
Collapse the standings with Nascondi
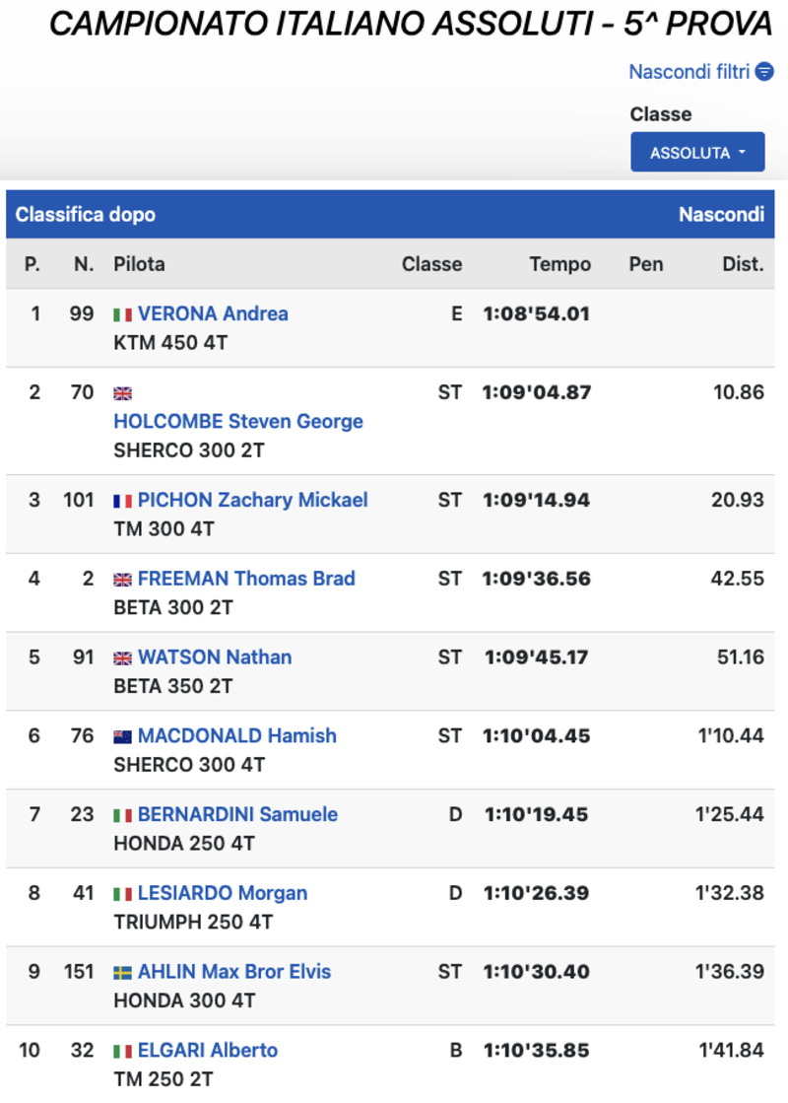721,215
